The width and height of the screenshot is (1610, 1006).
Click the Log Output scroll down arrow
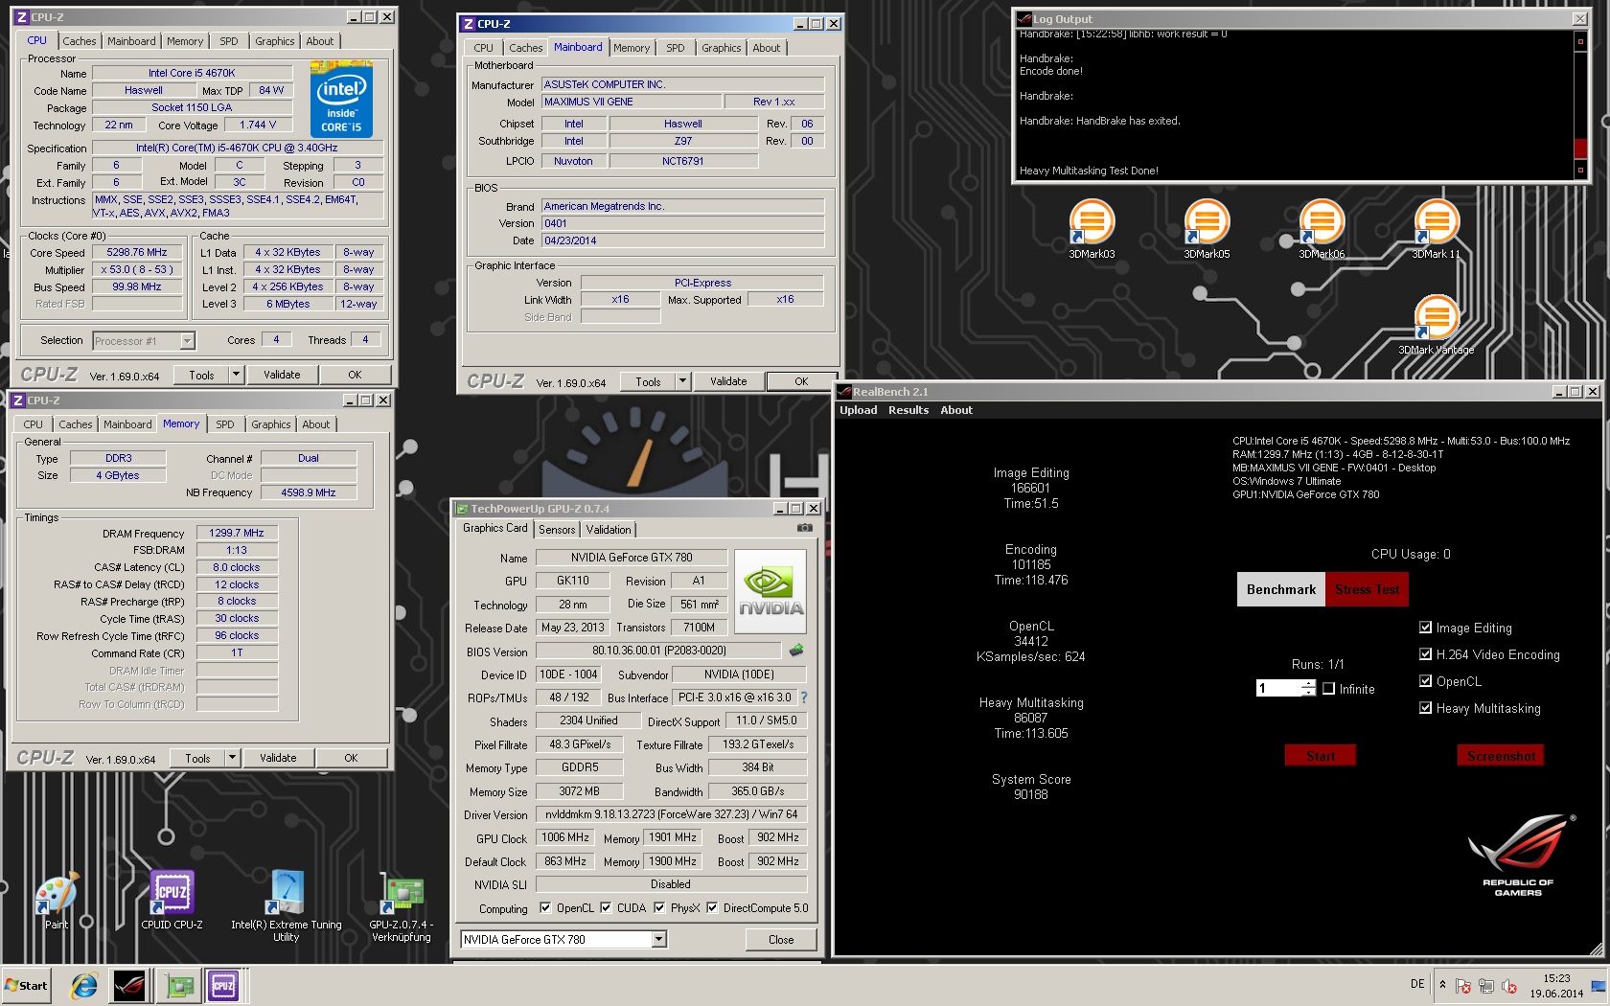point(1580,171)
